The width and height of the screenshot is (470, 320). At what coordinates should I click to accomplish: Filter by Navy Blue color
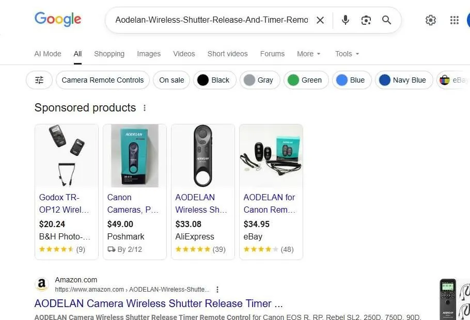click(404, 80)
